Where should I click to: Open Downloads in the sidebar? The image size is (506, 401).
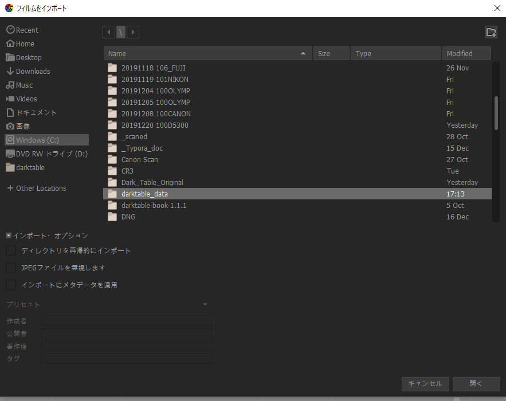29,71
